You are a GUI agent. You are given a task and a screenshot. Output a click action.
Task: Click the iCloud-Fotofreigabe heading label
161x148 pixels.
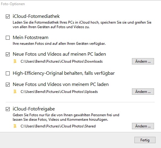point(34,109)
